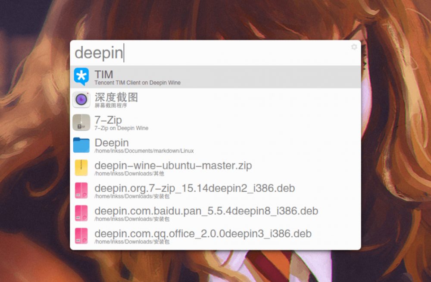Open the blue Deepin folder icon
Viewport: 431px width, 282px height.
tap(81, 145)
